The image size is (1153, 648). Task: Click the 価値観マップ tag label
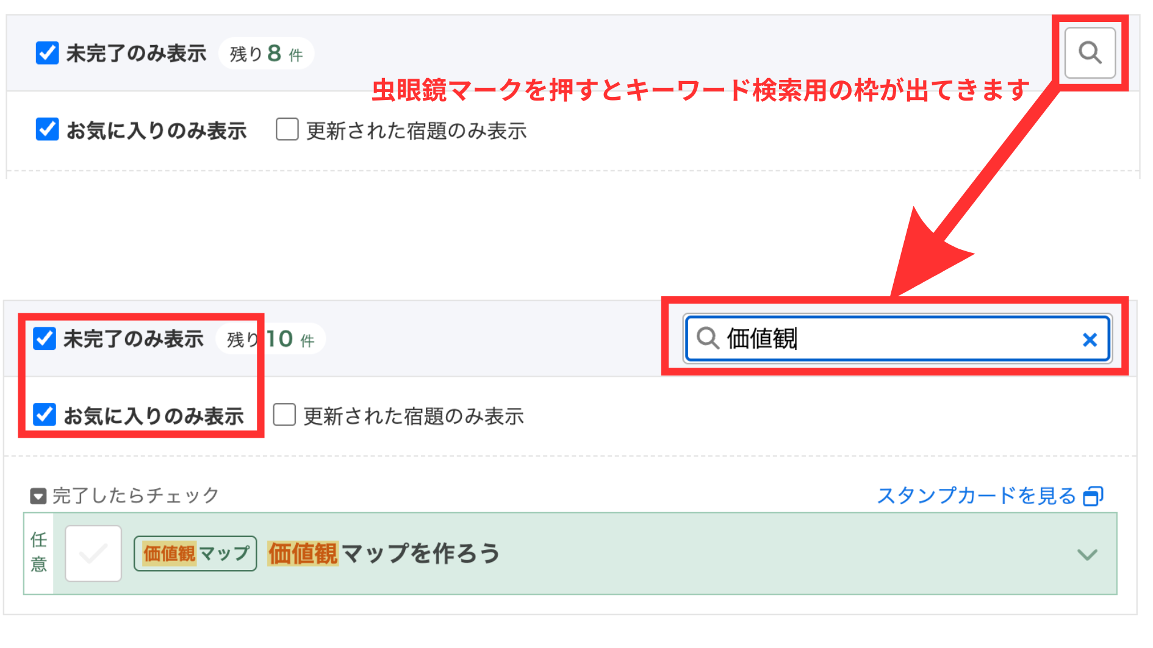(195, 554)
